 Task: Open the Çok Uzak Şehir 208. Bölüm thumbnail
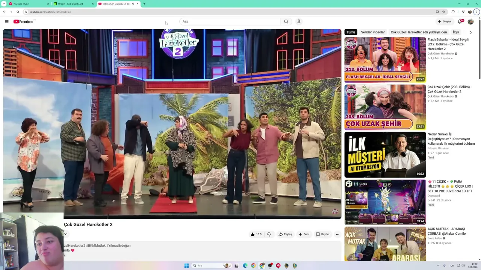[x=385, y=107]
